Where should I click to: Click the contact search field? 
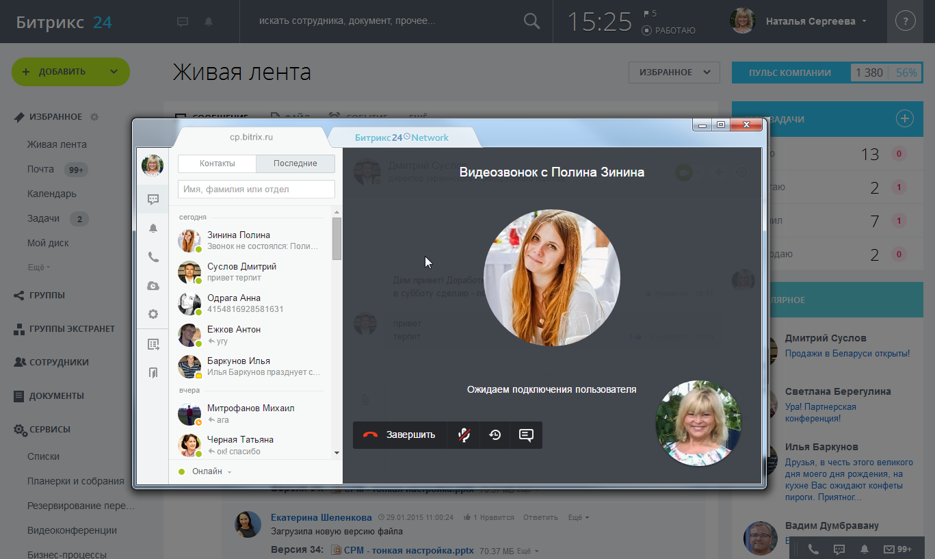(256, 189)
